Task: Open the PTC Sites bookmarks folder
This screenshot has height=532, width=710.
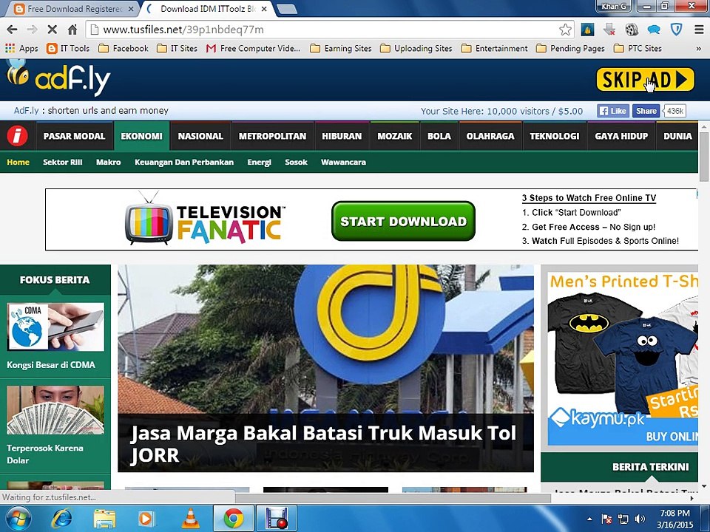Action: 638,49
